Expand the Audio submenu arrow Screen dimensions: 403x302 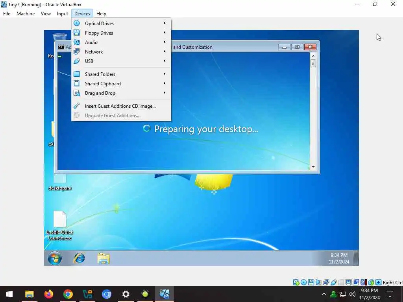(165, 42)
